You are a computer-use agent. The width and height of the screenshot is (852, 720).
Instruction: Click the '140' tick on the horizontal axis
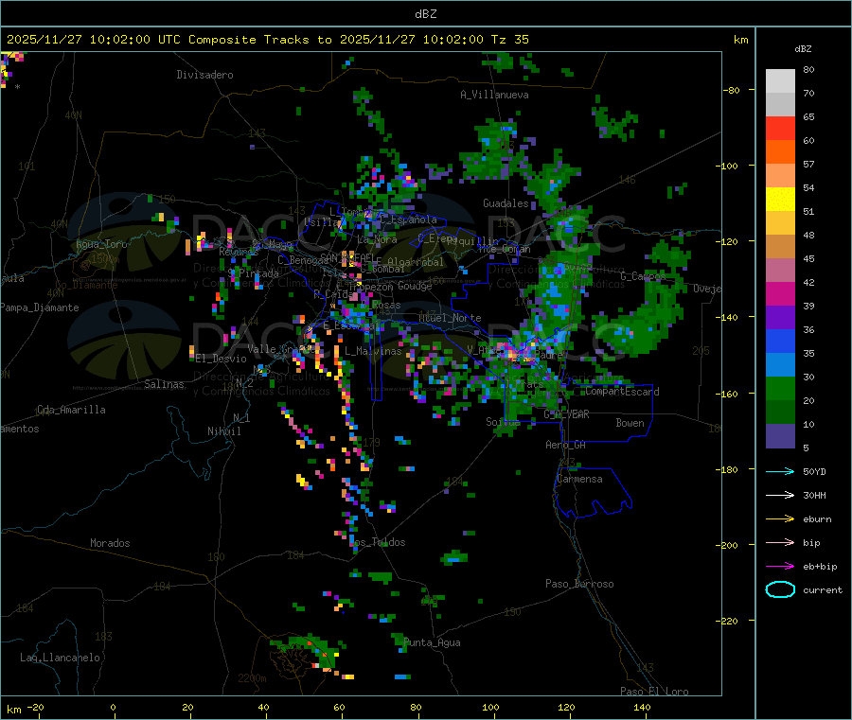(x=642, y=707)
